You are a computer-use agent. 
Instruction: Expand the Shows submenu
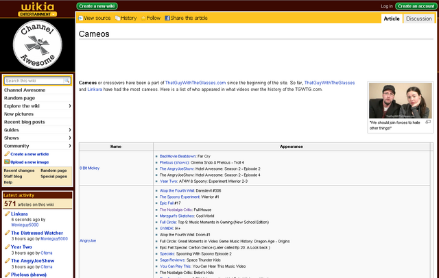point(70,138)
